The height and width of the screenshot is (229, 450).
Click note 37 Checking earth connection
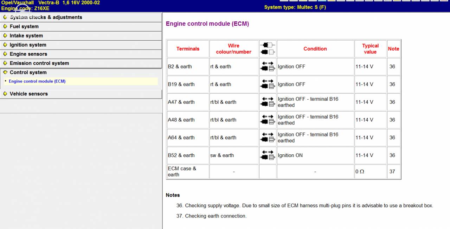tap(211, 216)
